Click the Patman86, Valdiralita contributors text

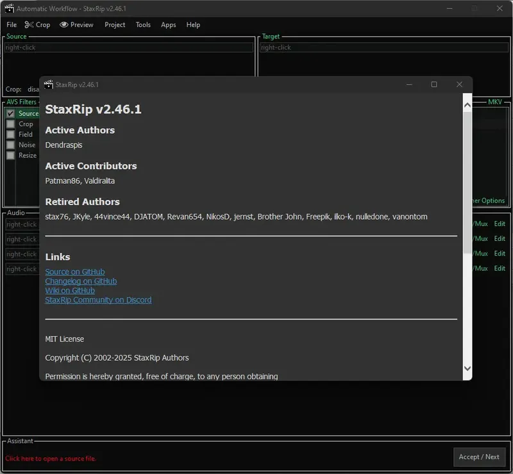click(x=80, y=181)
